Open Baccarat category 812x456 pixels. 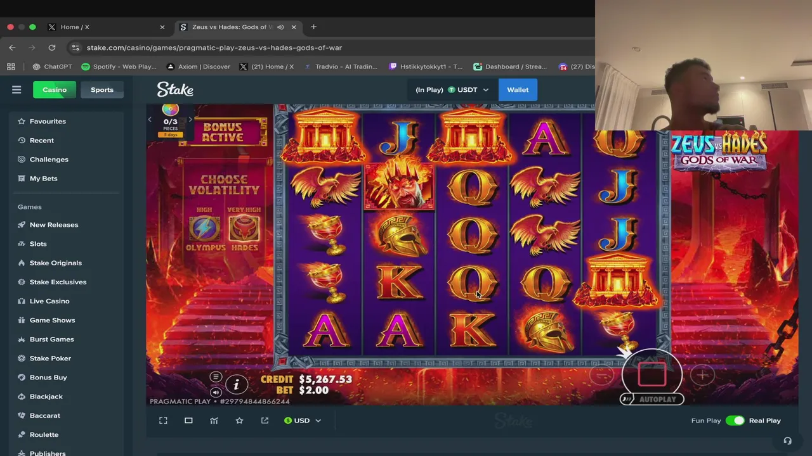click(45, 415)
